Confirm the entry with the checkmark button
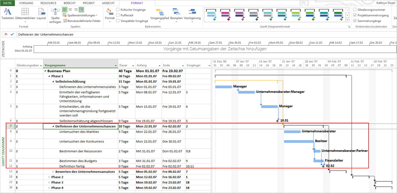 click(12, 34)
